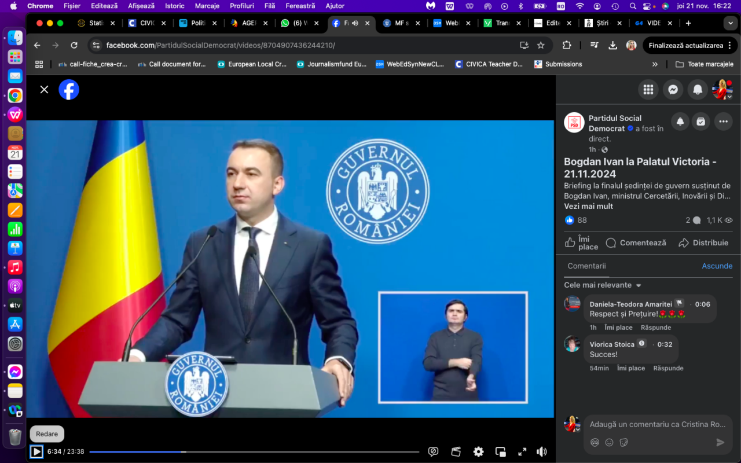Share via Distribuie button
The height and width of the screenshot is (463, 741).
(x=703, y=242)
